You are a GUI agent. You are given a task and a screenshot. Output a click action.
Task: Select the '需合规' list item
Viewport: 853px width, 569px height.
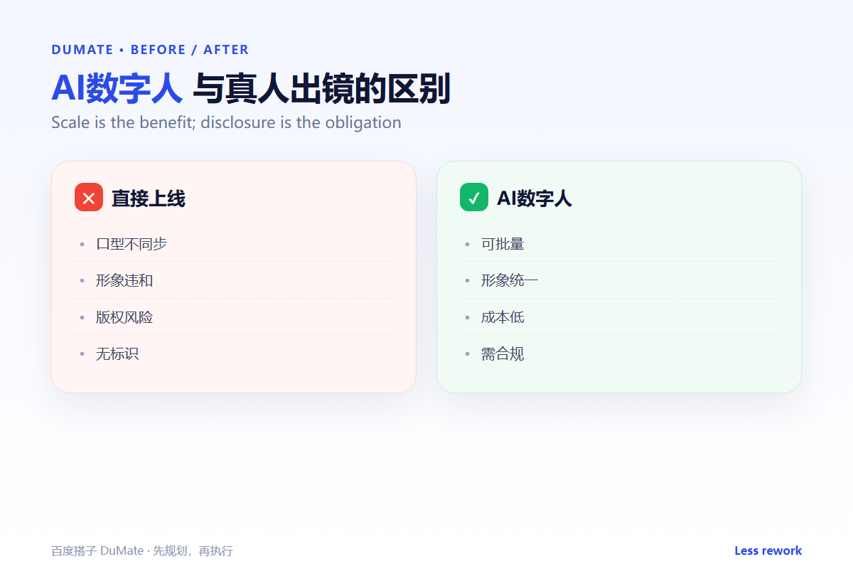(x=619, y=353)
